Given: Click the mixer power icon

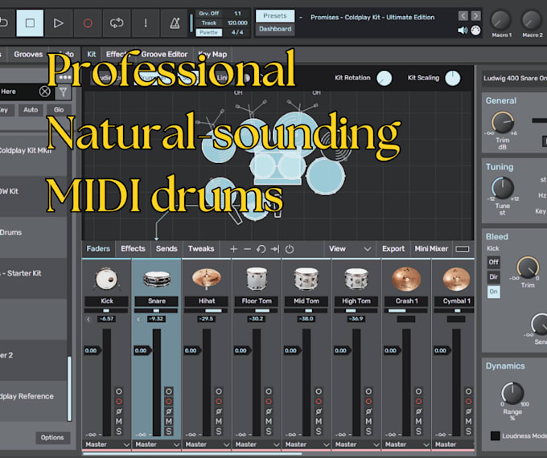Looking at the screenshot, I should 290,249.
